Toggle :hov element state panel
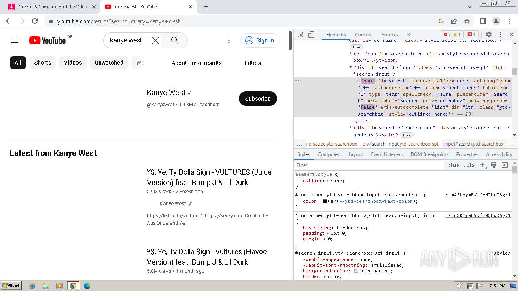Screen dimensions: 518x291 coord(453,165)
